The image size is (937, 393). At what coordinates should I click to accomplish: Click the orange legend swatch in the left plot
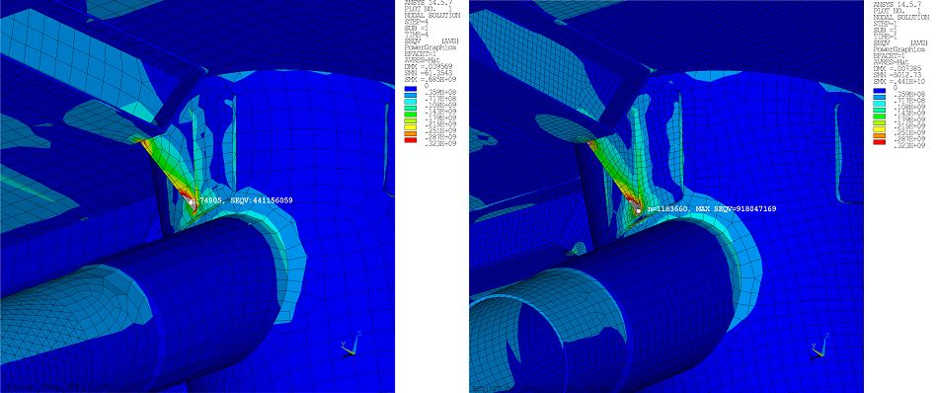411,133
